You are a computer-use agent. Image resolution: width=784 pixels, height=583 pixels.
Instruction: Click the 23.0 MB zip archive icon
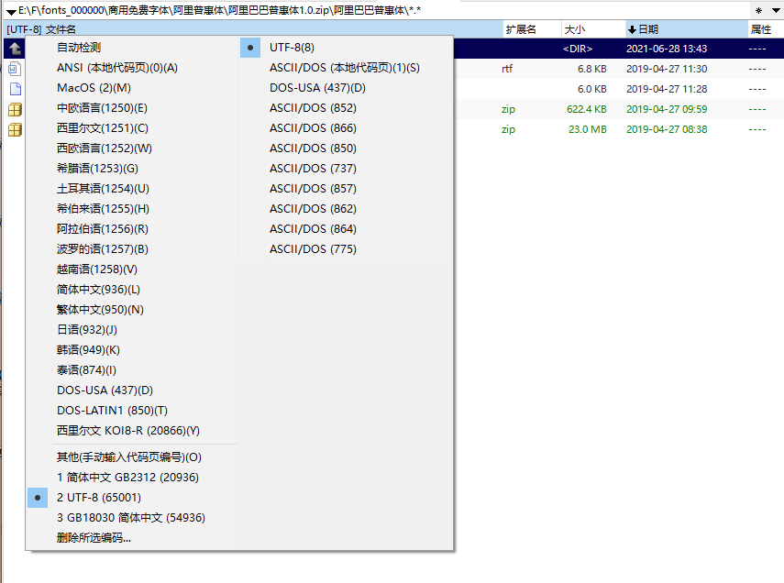[15, 129]
